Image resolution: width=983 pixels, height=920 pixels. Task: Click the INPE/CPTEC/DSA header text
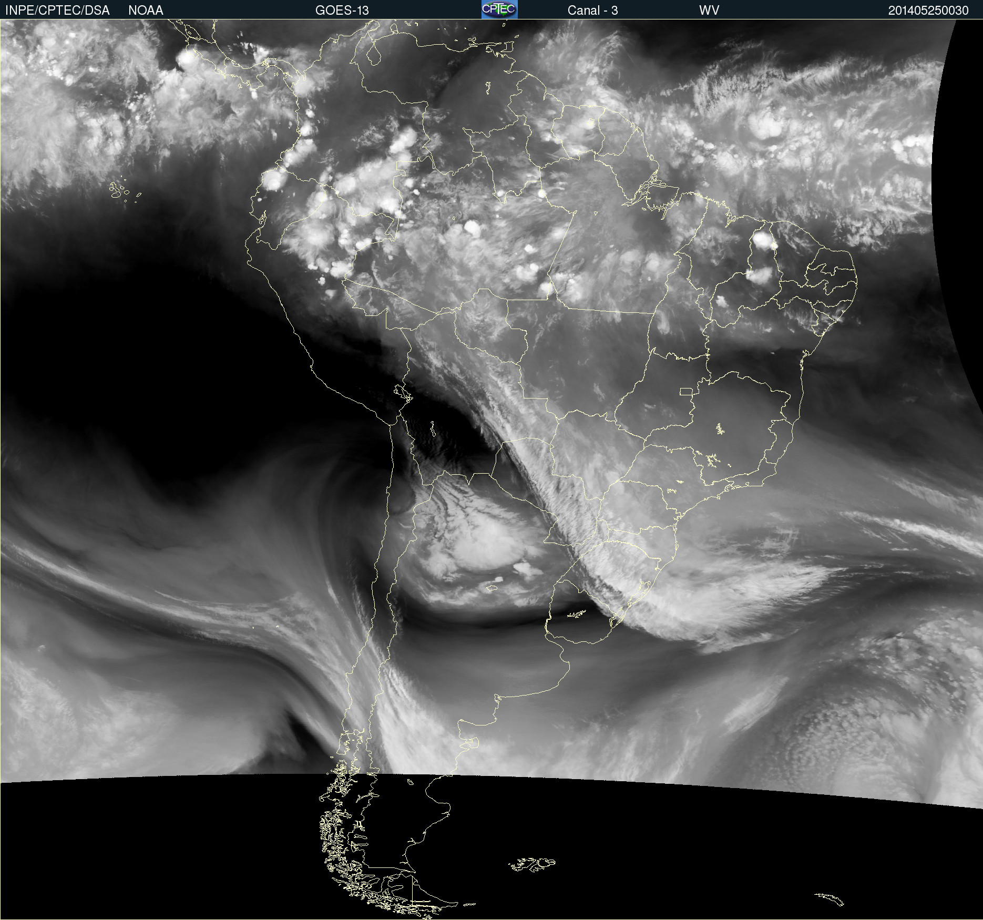(x=57, y=11)
